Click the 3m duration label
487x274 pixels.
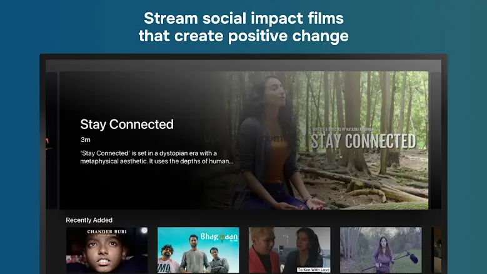(86, 140)
